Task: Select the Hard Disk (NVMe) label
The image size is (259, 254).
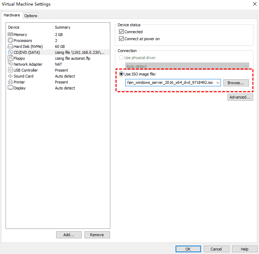Action: coord(28,46)
